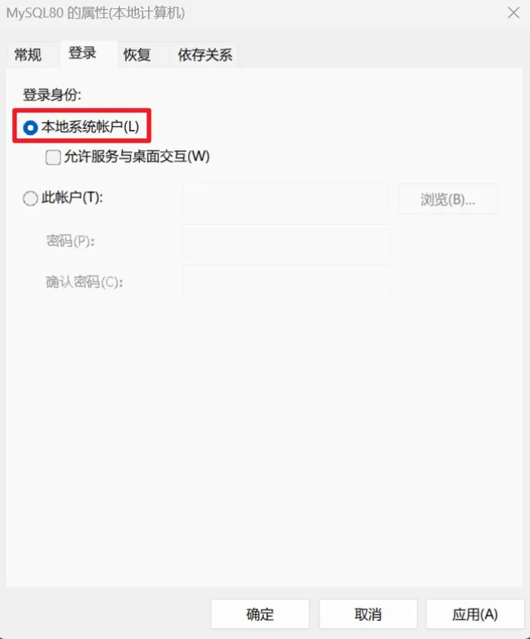Go to the 依存关系 tab
The width and height of the screenshot is (530, 639).
click(205, 54)
